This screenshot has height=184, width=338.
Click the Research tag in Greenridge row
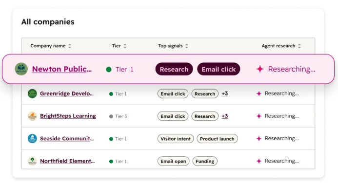coord(205,94)
